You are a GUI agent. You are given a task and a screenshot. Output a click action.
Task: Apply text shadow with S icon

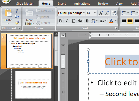pos(86,21)
